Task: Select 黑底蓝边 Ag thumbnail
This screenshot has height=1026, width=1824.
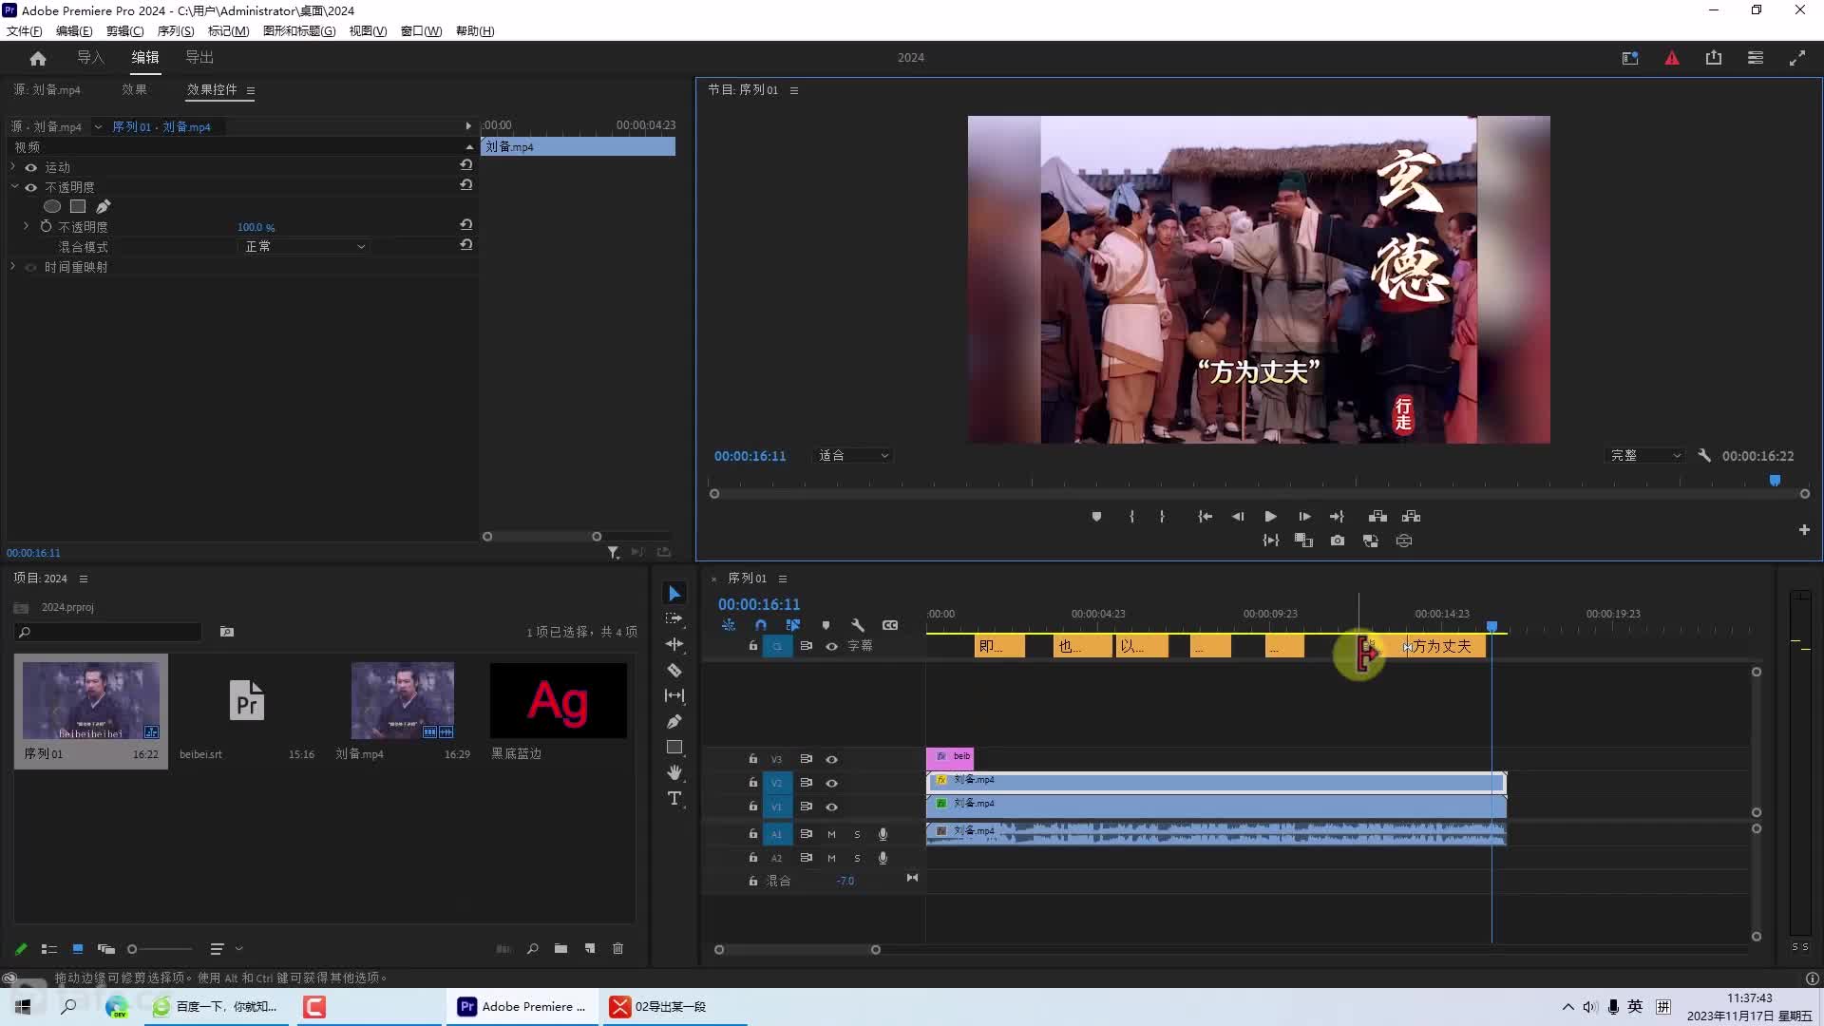Action: [x=558, y=700]
